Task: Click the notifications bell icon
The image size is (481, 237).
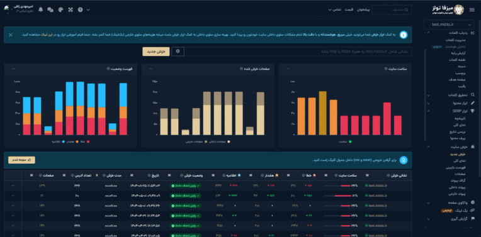Action: coord(40,9)
